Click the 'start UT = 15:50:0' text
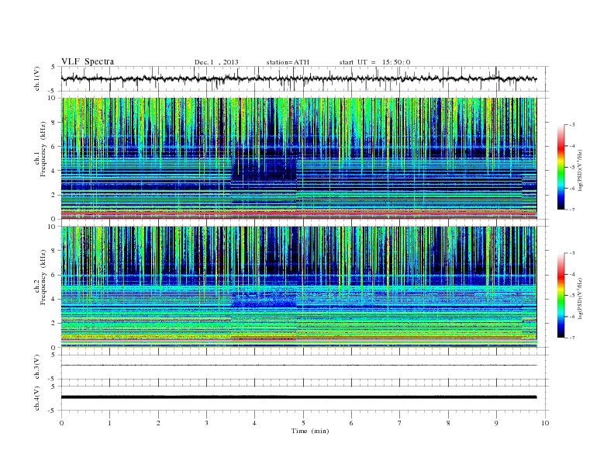The image size is (614, 475). coord(374,62)
